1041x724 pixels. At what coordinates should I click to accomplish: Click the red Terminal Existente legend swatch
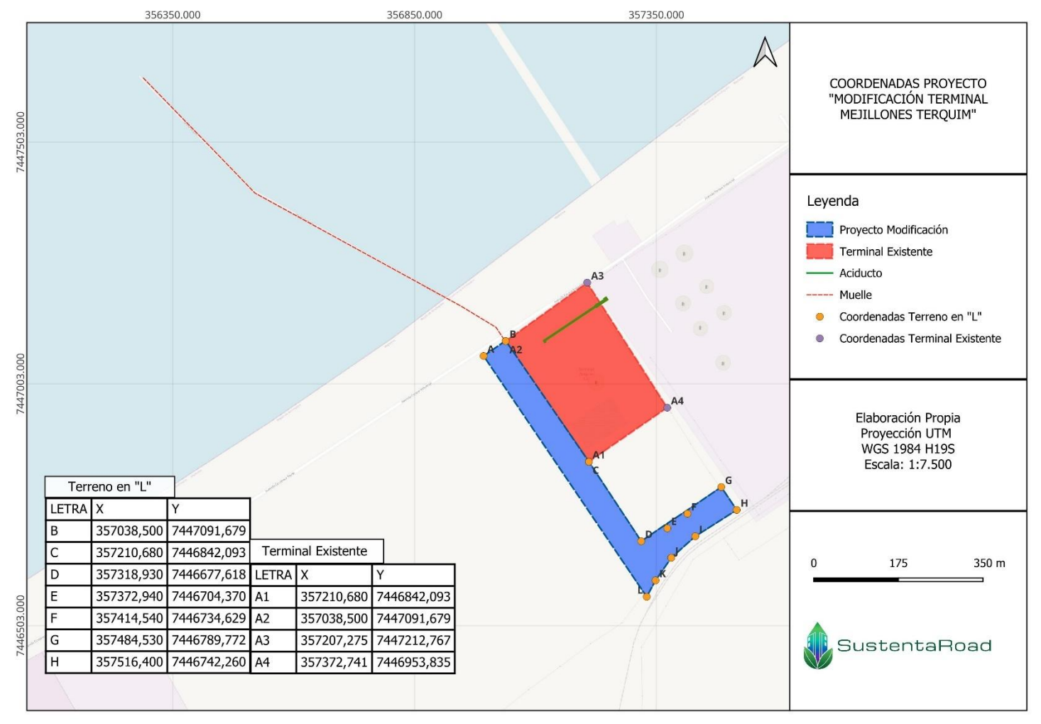coord(819,251)
